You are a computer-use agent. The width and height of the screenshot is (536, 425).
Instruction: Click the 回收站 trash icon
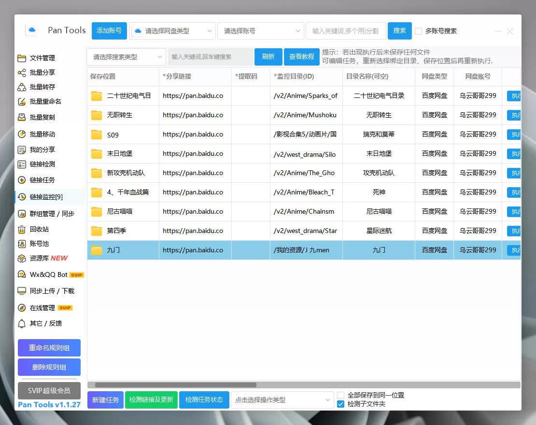click(x=22, y=230)
